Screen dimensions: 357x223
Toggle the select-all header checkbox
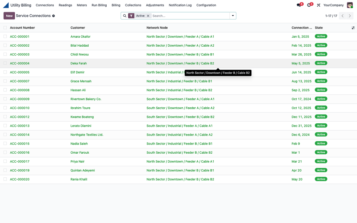pyautogui.click(x=5, y=28)
